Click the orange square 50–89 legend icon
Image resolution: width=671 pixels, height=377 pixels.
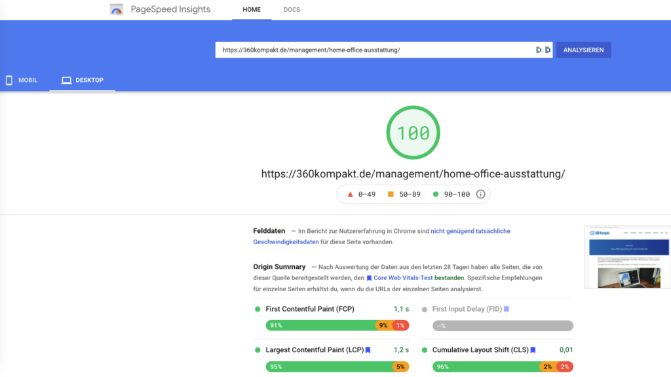391,194
